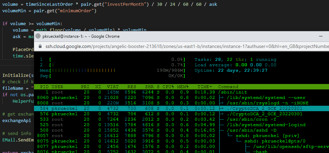Click the ssh.cloud.google.com address bar URL
This screenshot has width=329, height=153.
coord(187,46)
